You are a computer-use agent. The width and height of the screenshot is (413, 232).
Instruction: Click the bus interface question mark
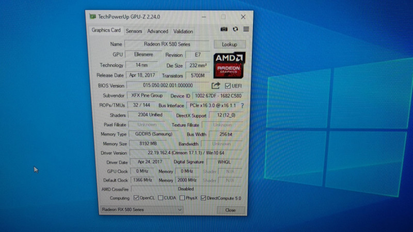(242, 106)
